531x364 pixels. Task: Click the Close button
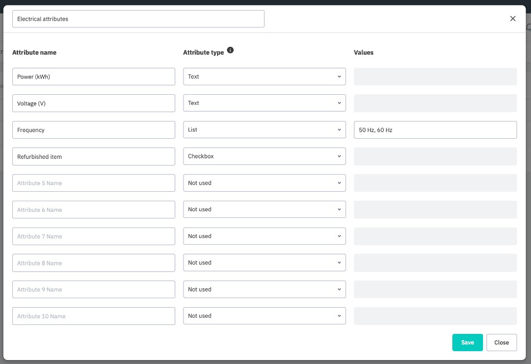point(501,342)
